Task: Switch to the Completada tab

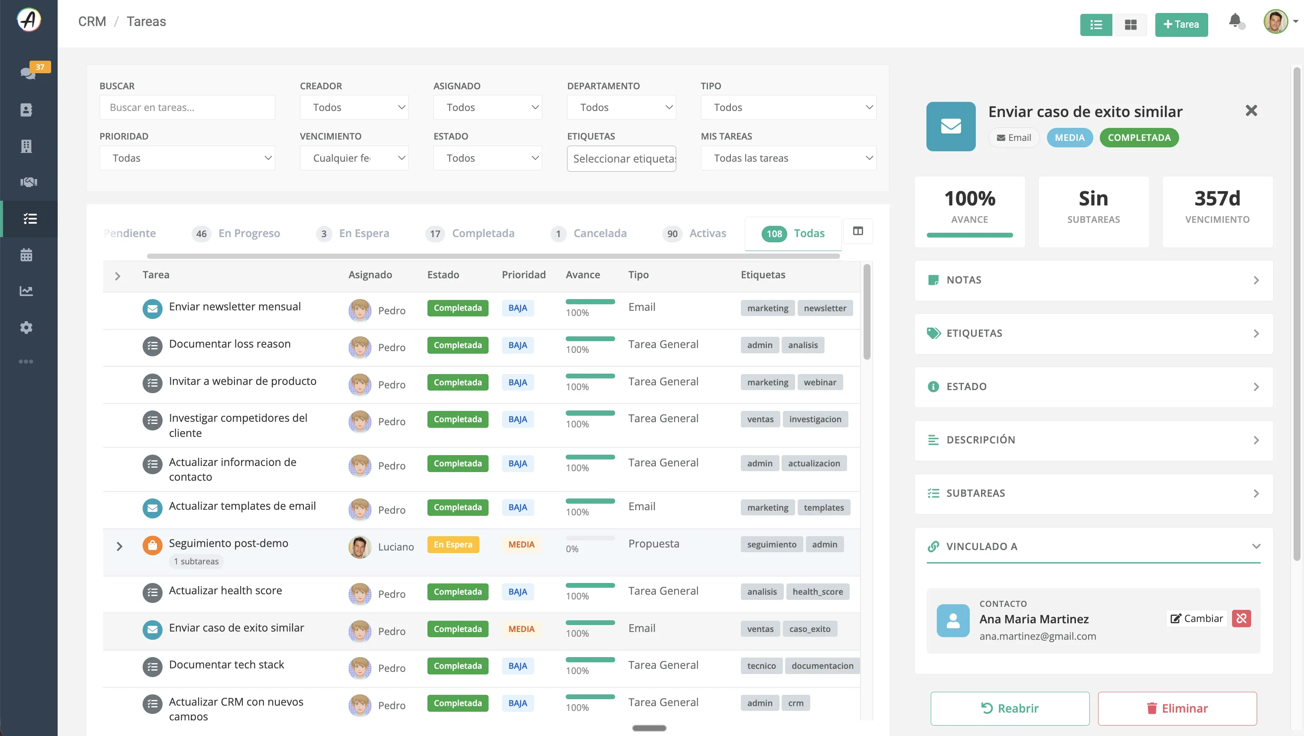Action: point(470,233)
